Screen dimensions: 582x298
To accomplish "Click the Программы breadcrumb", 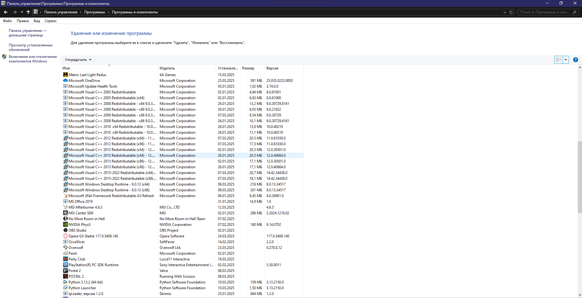I will [95, 12].
